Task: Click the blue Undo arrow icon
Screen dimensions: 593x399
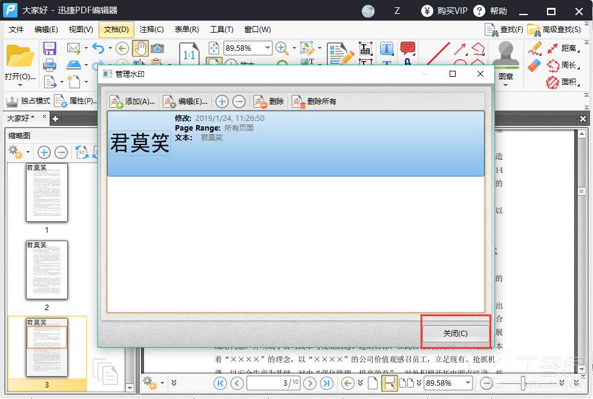Action: (x=98, y=48)
